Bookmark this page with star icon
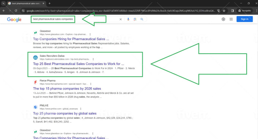Viewport: 258px width, 139px height. pos(224,11)
